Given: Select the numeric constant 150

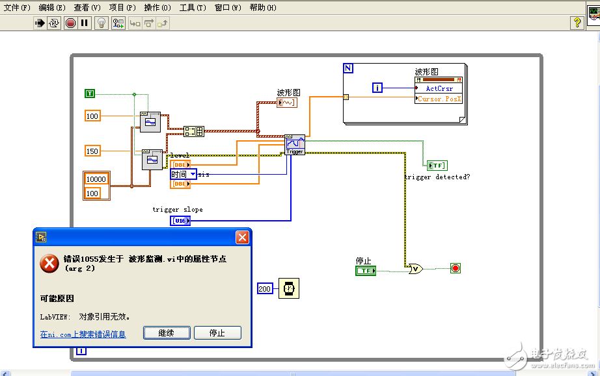Looking at the screenshot, I should coord(92,151).
